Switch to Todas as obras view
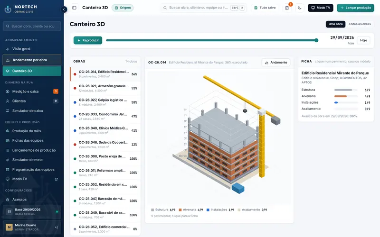380x237 pixels. 360,24
